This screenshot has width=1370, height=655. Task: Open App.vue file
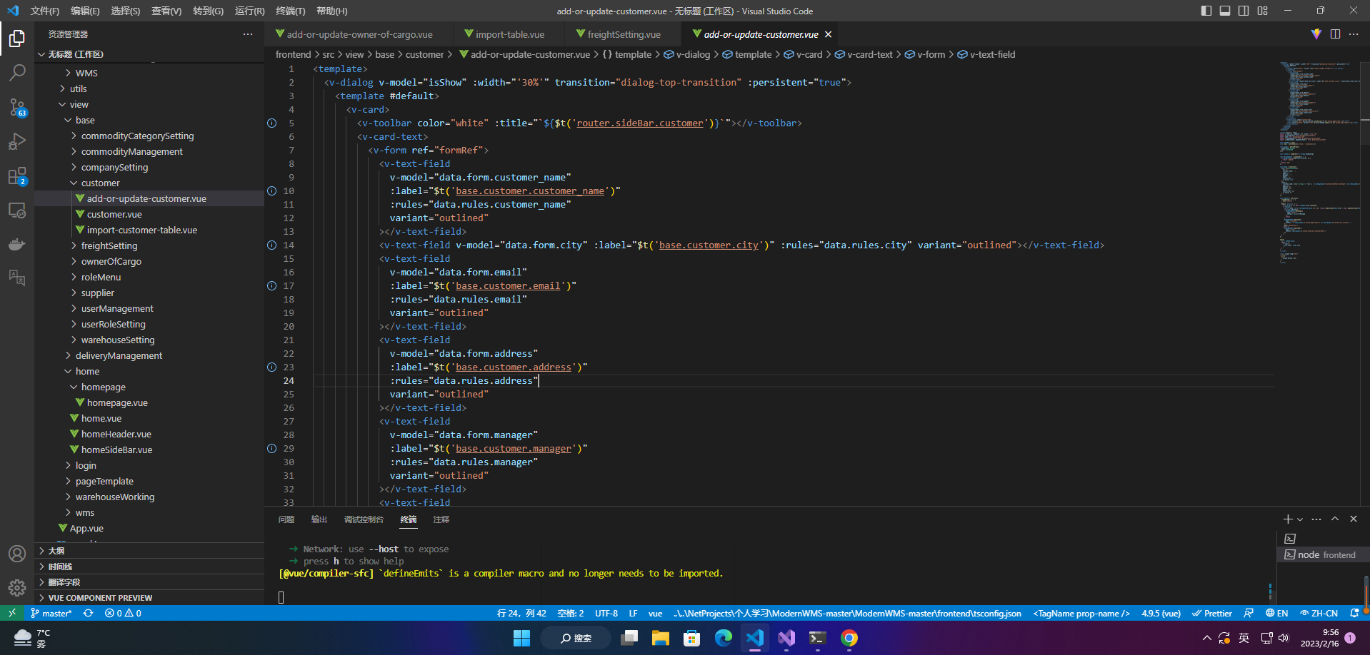[149, 528]
